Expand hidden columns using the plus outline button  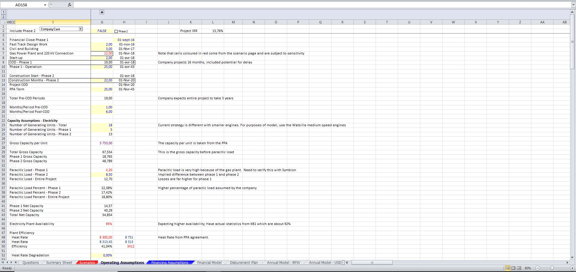point(102,12)
